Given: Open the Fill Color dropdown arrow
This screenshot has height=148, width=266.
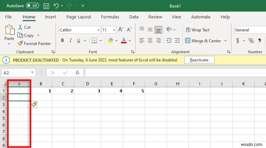Looking at the screenshot, I should [x=117, y=41].
